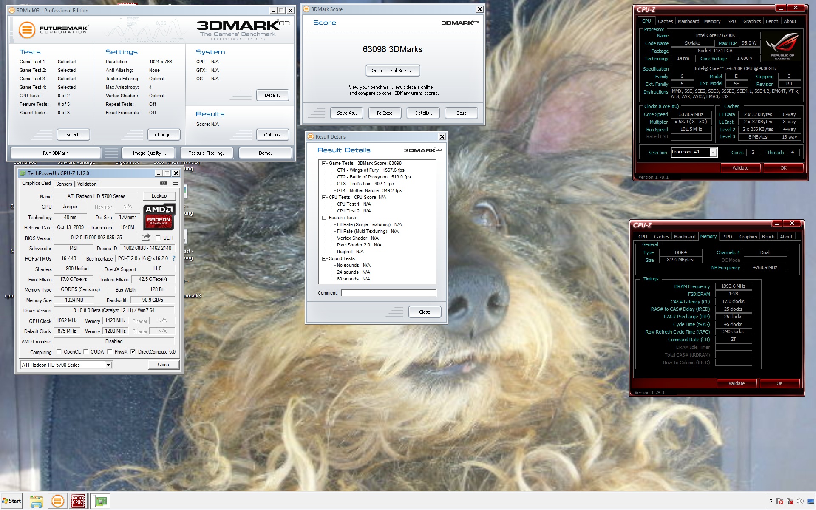
Task: Click the Bus Interface question mark icon
Action: tap(173, 258)
